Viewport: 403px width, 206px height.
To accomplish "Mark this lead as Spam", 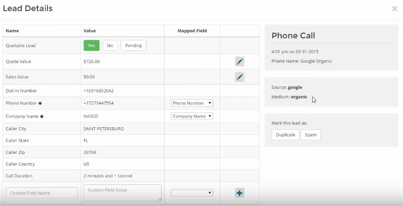I will pyautogui.click(x=311, y=135).
